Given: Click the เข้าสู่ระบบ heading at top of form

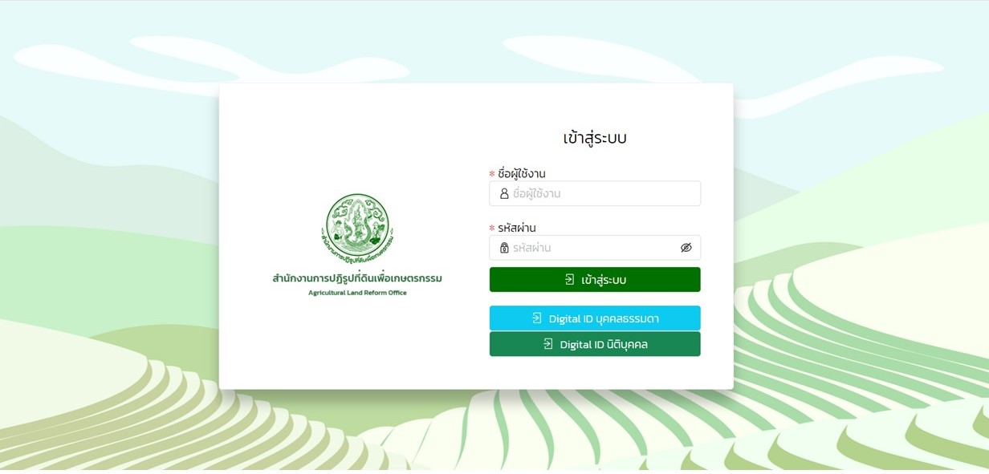Looking at the screenshot, I should 595,138.
